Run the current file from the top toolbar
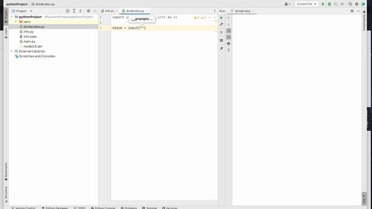Screen dimensions: 372x209 323,4
